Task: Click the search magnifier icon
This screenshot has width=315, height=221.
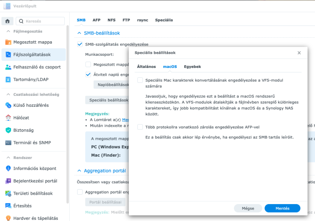Action: [21, 21]
